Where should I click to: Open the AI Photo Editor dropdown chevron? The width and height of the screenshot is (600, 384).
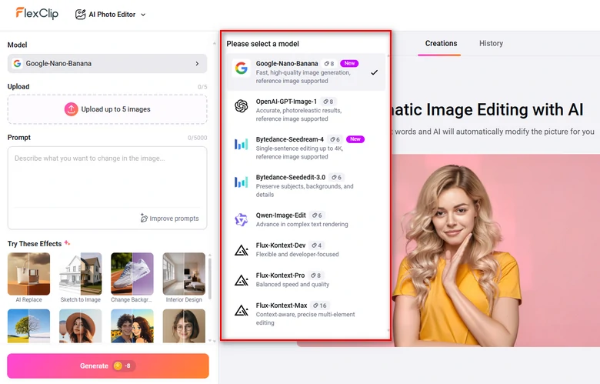coord(143,15)
